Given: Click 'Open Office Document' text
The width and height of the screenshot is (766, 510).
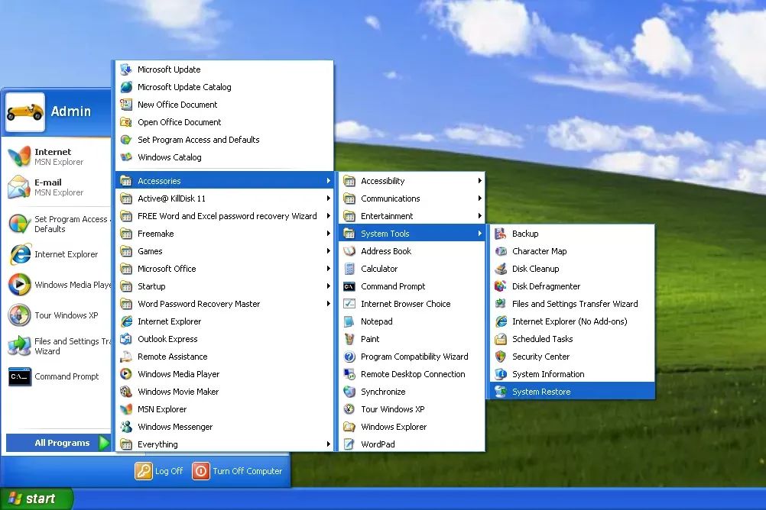Looking at the screenshot, I should coord(180,122).
